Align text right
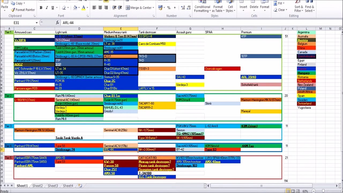Image resolution: width=343 pixels, height=193 pixels. [x=106, y=8]
